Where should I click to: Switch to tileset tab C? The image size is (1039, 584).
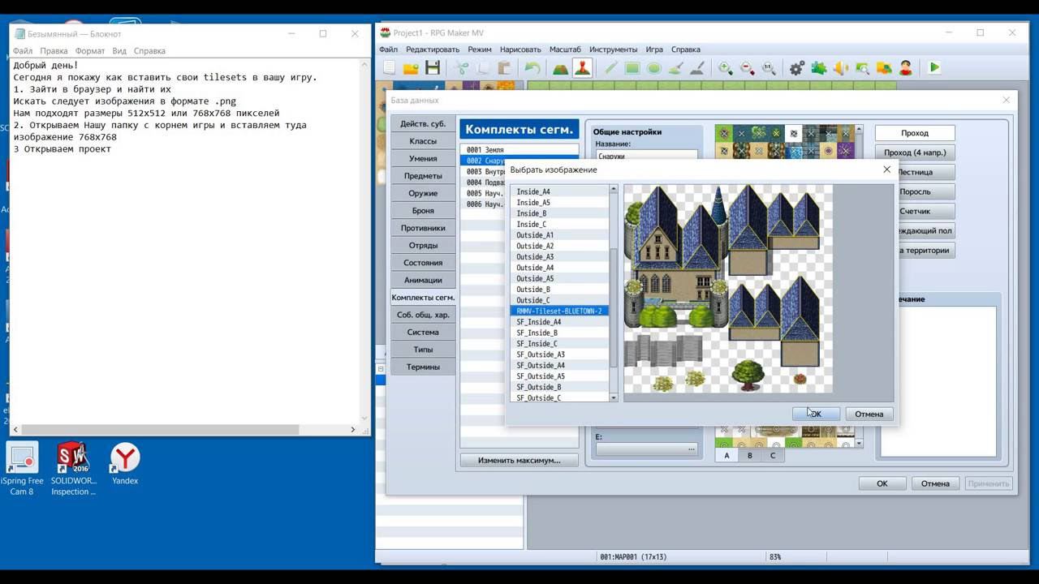(772, 455)
